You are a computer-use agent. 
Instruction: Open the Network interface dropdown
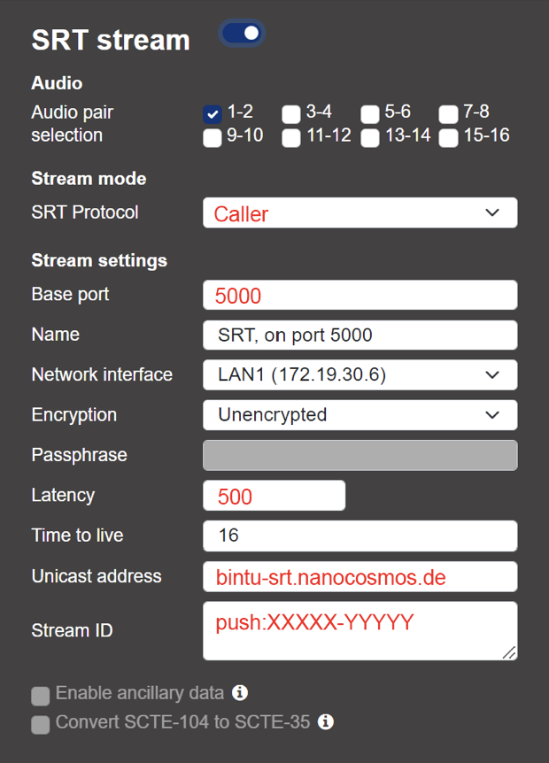(359, 374)
